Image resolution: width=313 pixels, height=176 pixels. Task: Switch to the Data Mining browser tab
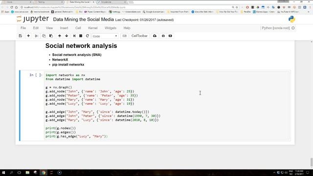coord(80,2)
